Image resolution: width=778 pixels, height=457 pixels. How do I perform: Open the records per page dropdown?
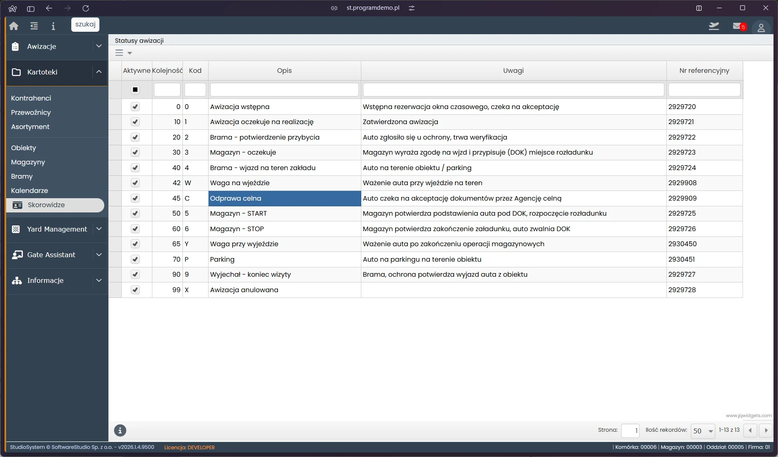tap(703, 431)
